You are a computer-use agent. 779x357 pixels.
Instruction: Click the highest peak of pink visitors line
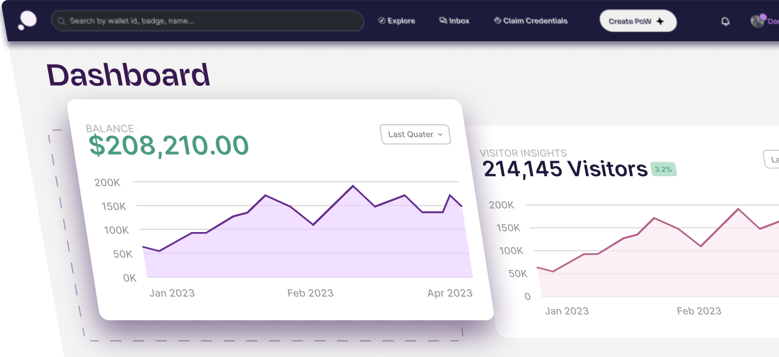738,209
